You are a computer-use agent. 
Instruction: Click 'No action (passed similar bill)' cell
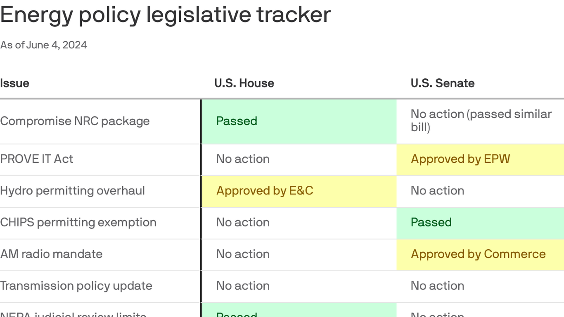coord(481,121)
